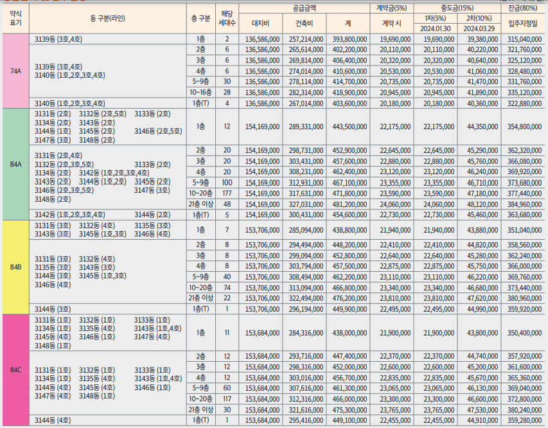Click the 동 구분(라인) column header
The width and height of the screenshot is (548, 428).
[x=108, y=18]
